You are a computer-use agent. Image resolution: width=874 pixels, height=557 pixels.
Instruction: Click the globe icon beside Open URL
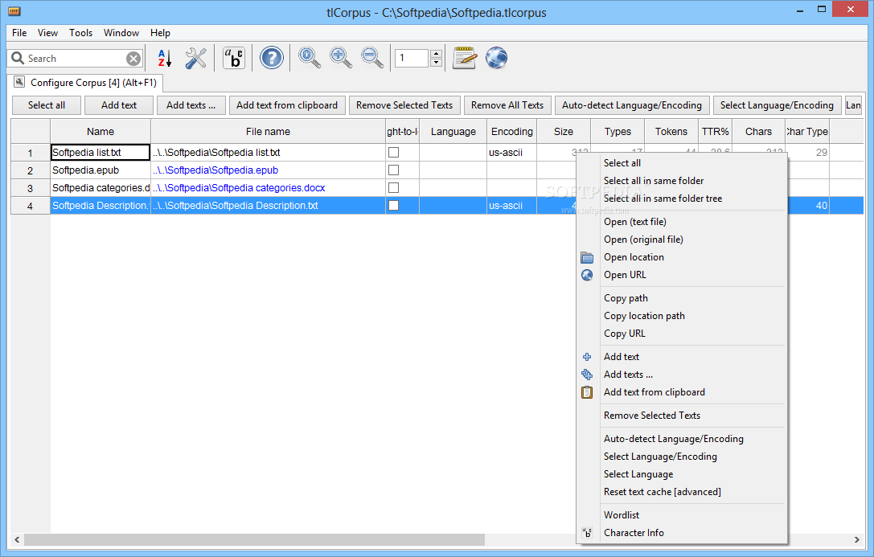click(x=587, y=275)
